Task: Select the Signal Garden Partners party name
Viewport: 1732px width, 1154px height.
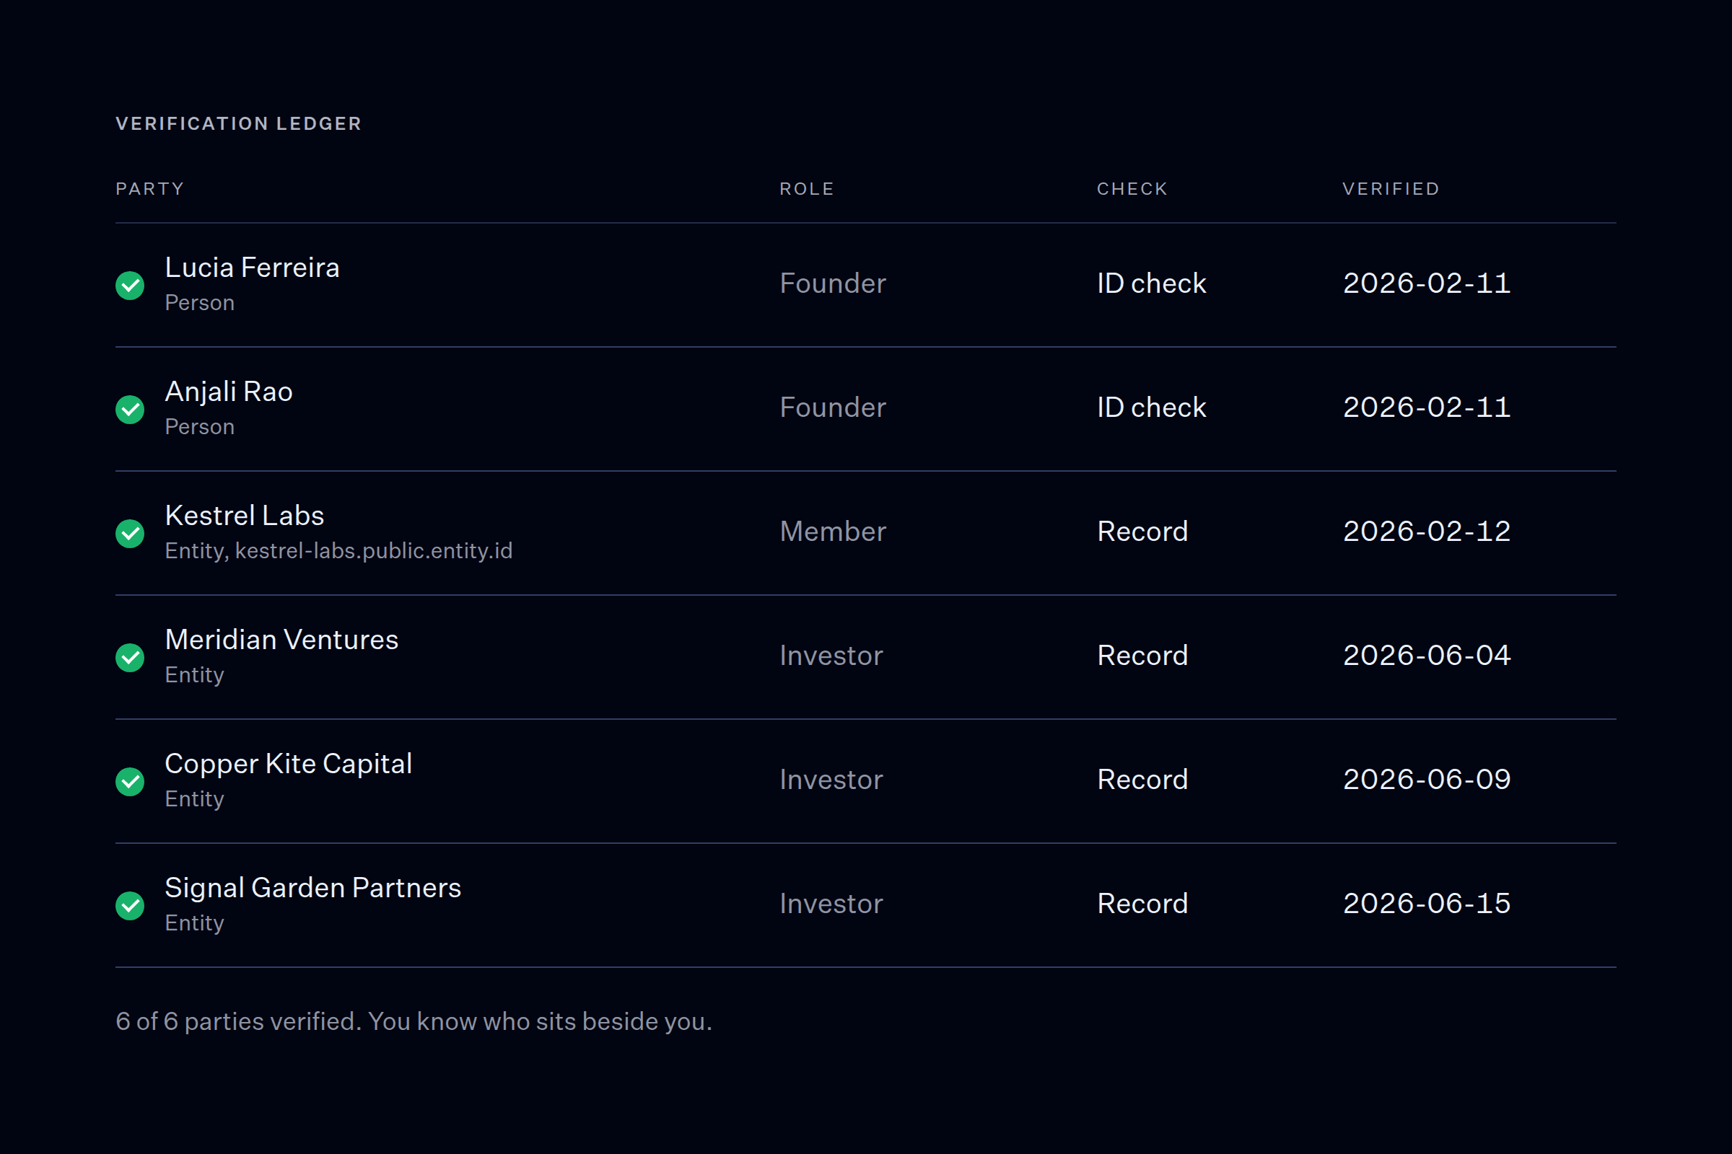Action: pyautogui.click(x=313, y=889)
